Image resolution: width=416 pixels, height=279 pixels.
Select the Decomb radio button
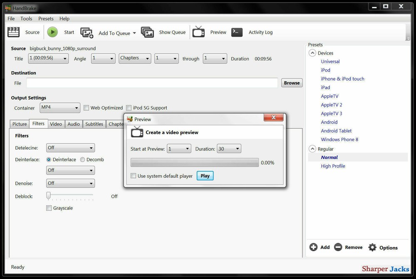tap(82, 159)
